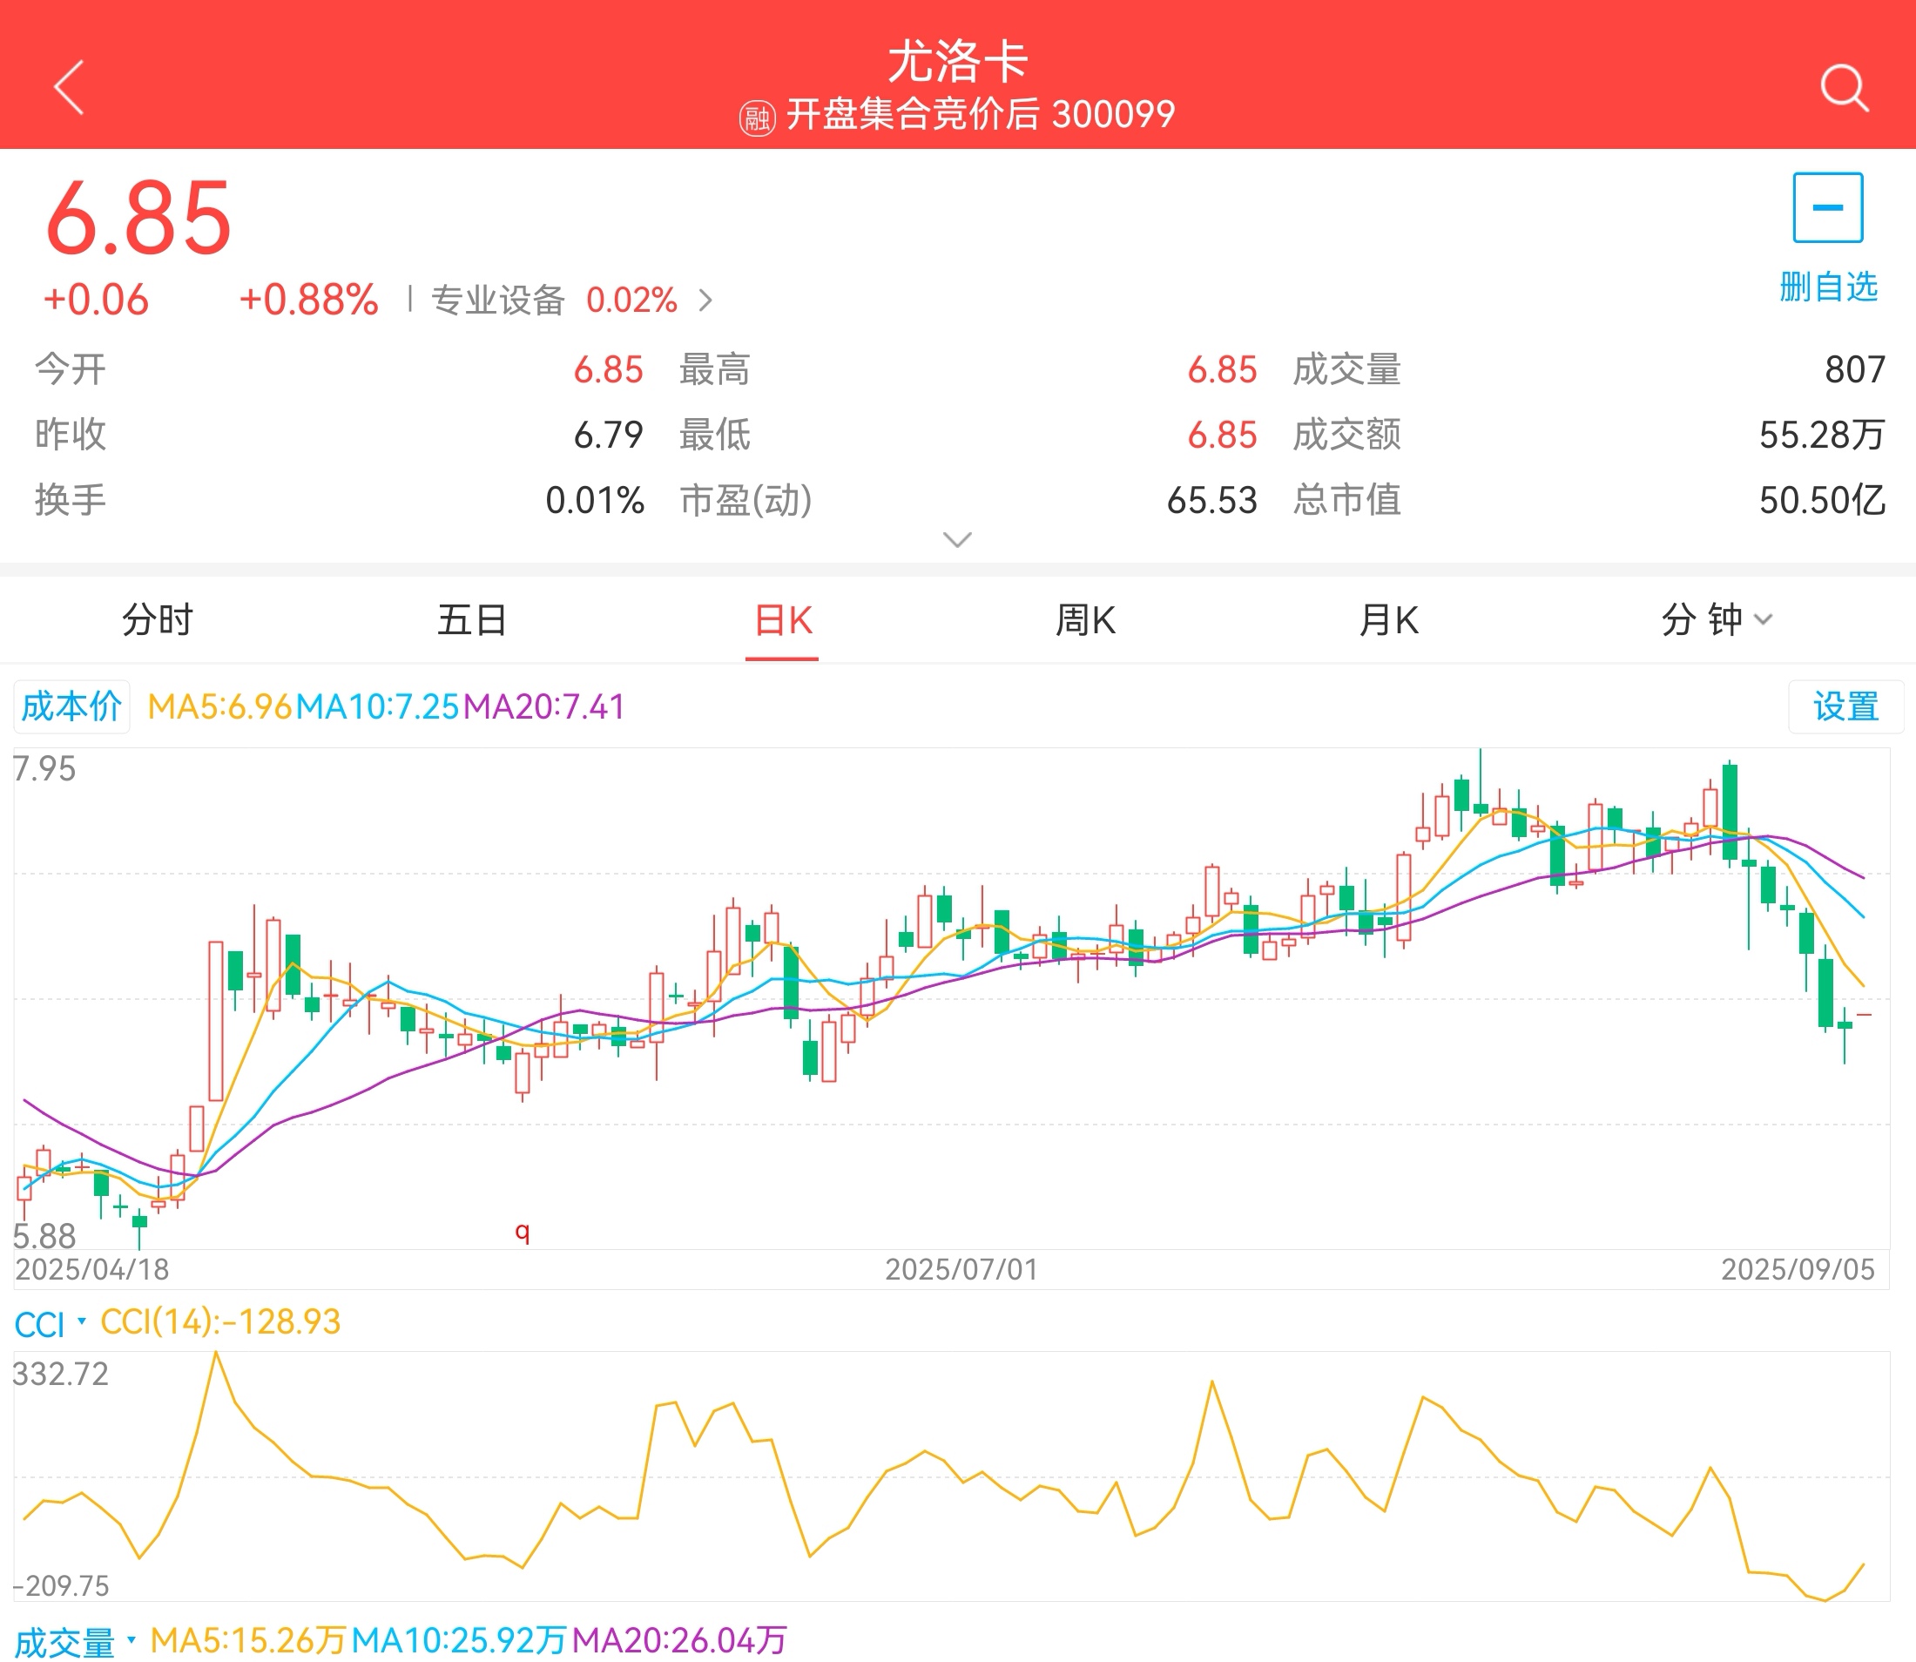Remove stock via the minus box icon
This screenshot has height=1662, width=1916.
click(1828, 207)
